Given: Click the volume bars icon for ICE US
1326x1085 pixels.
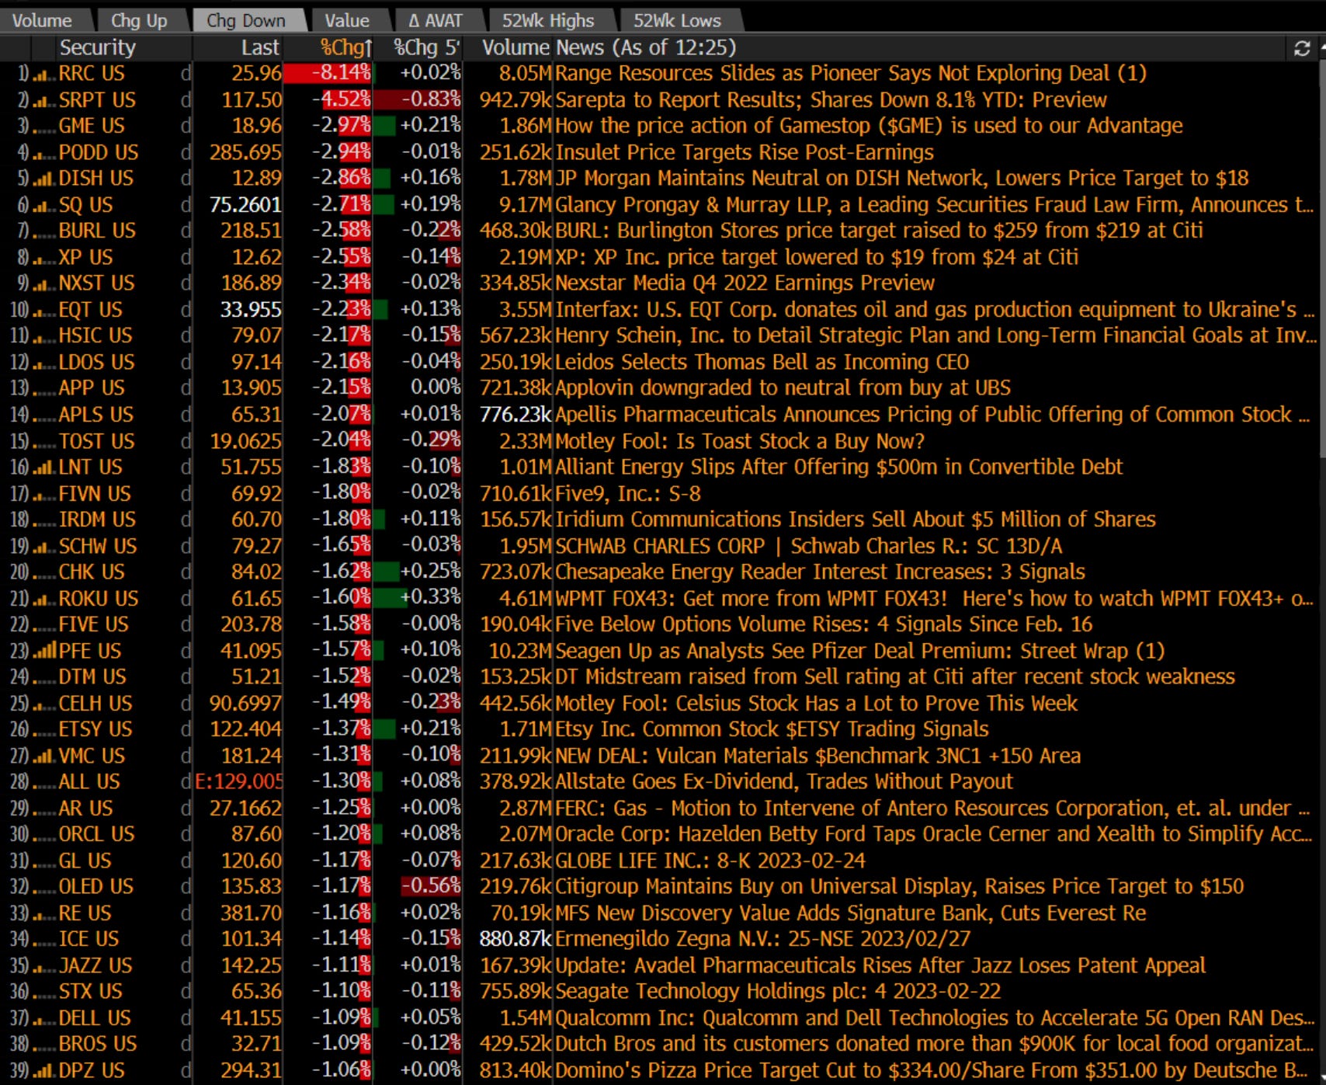Looking at the screenshot, I should 44,940.
